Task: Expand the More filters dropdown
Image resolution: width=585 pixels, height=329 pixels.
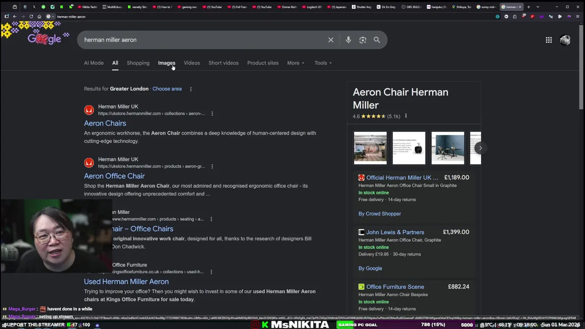Action: [296, 63]
